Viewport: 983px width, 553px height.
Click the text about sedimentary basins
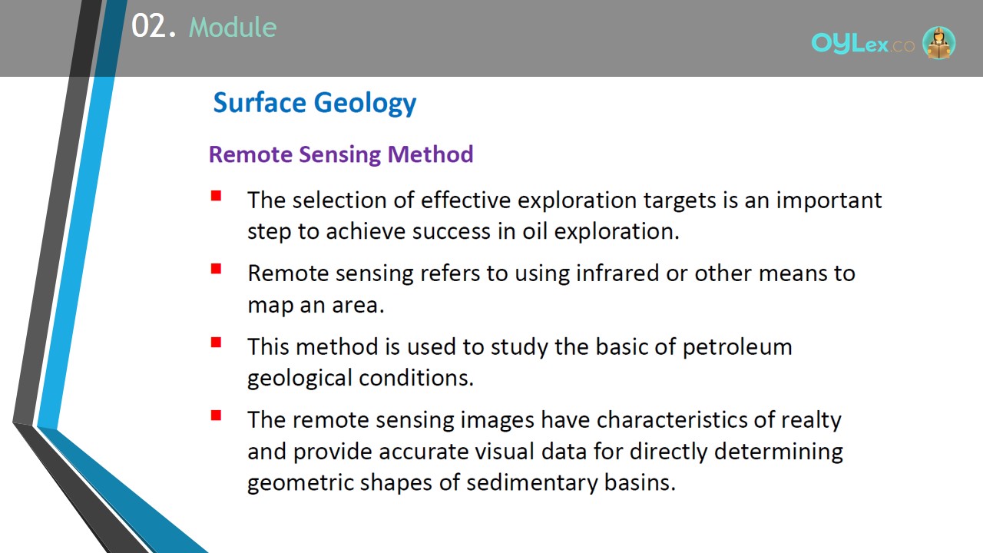(544, 451)
